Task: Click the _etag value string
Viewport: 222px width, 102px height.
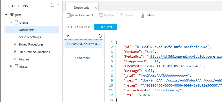Action: click(x=181, y=85)
